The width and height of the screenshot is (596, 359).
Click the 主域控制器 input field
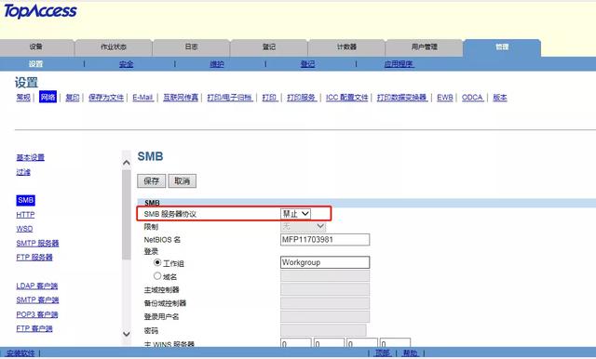pyautogui.click(x=325, y=289)
